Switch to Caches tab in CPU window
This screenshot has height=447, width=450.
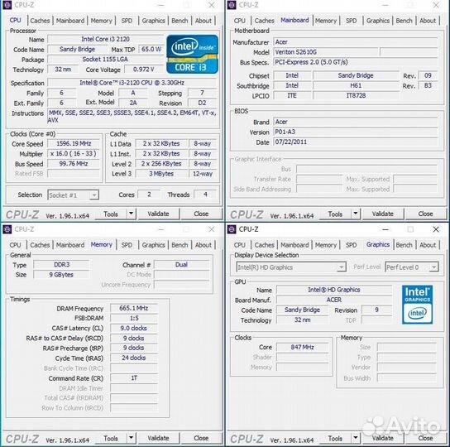pos(40,21)
